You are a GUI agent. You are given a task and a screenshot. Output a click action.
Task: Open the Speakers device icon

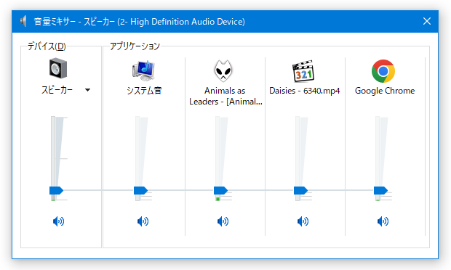[58, 68]
